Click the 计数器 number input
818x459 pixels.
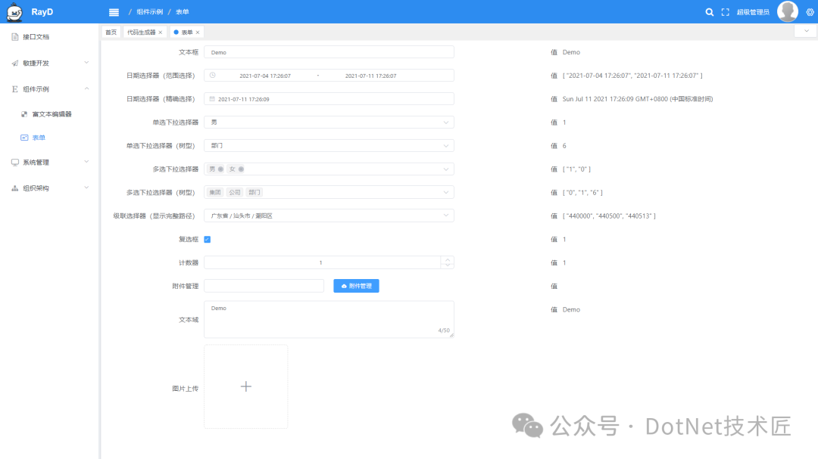323,262
